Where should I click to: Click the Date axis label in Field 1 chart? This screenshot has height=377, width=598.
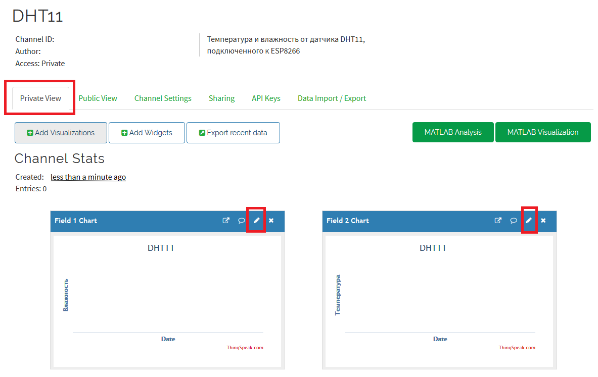168,339
